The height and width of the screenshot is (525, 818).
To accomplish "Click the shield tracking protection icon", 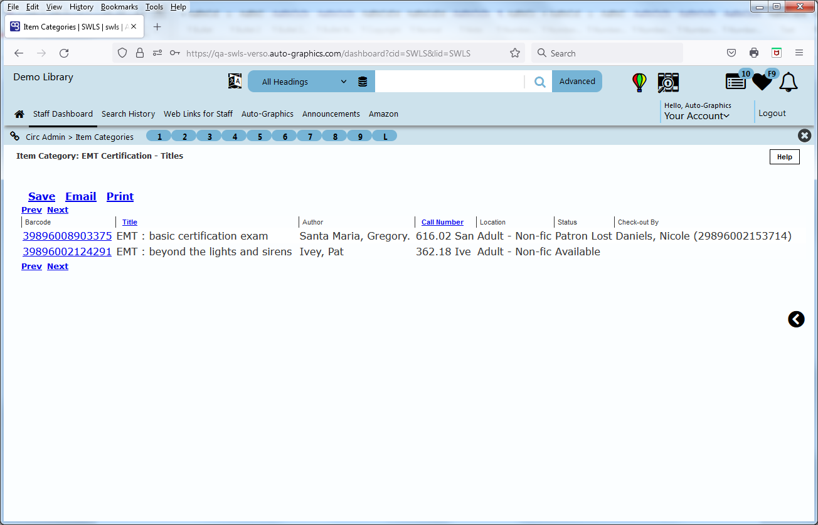I will 122,53.
